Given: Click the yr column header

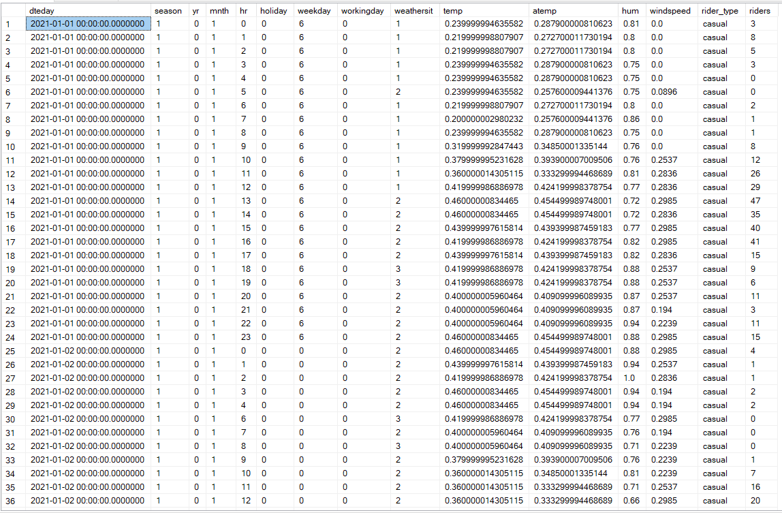Looking at the screenshot, I should tap(195, 11).
